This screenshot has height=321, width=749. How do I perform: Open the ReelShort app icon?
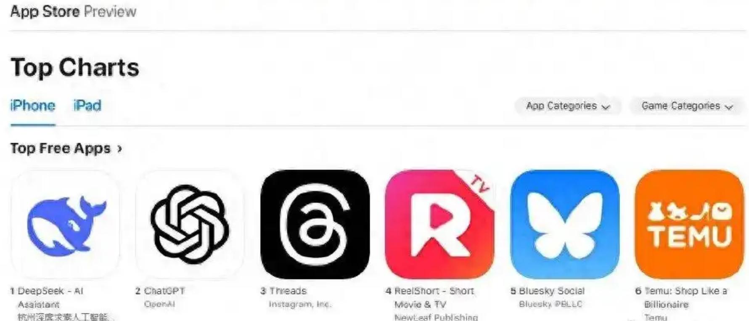tap(439, 224)
